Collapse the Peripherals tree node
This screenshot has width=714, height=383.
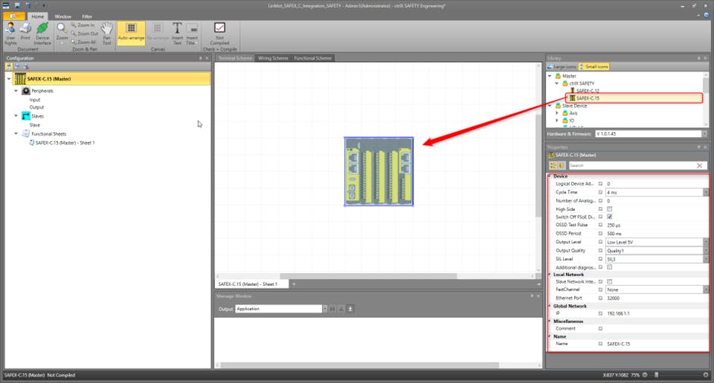pos(16,91)
